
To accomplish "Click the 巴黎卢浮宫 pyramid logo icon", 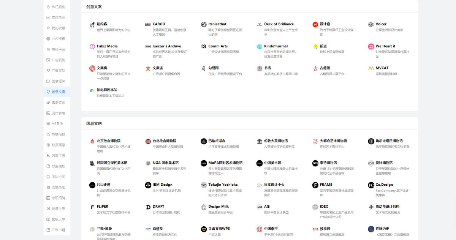I will (x=204, y=141).
